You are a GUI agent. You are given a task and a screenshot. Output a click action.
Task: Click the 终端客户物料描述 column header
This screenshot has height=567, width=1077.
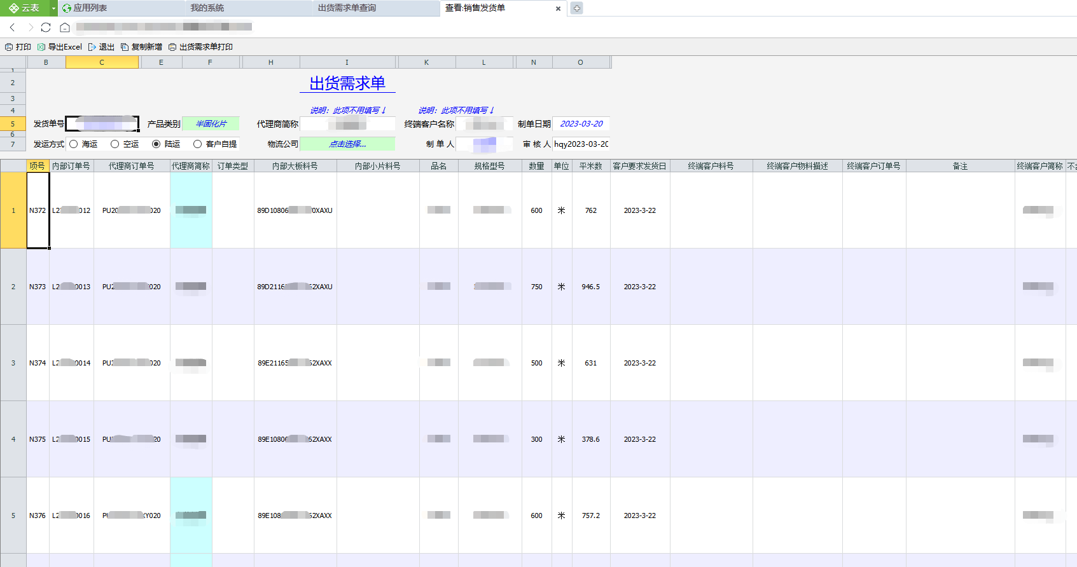coord(798,166)
